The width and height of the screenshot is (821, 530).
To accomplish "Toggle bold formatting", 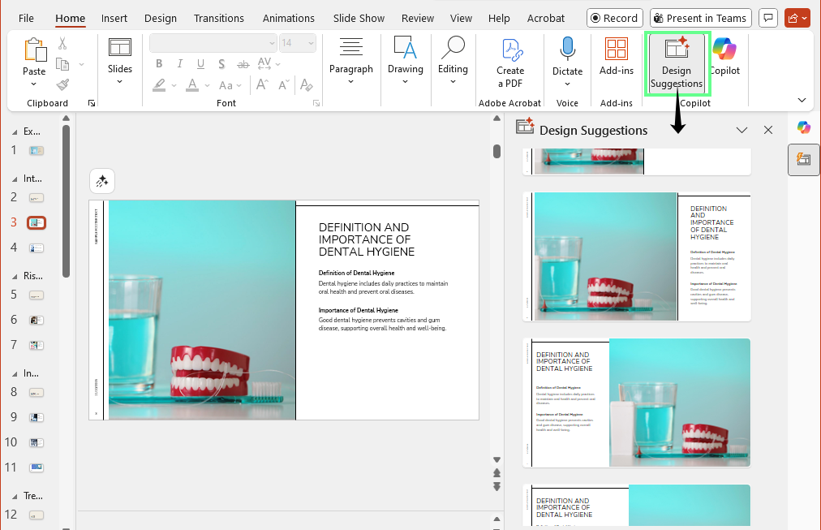I will pyautogui.click(x=159, y=63).
